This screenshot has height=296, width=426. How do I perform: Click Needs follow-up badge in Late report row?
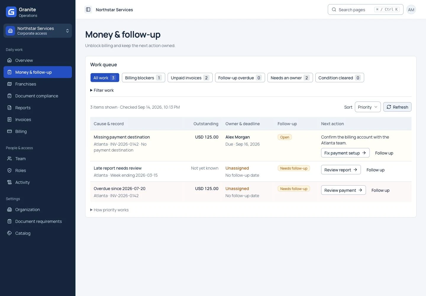pos(294,168)
